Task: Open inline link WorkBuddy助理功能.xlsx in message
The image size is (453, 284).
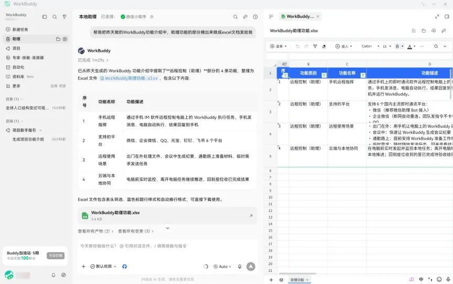Action: coord(129,78)
